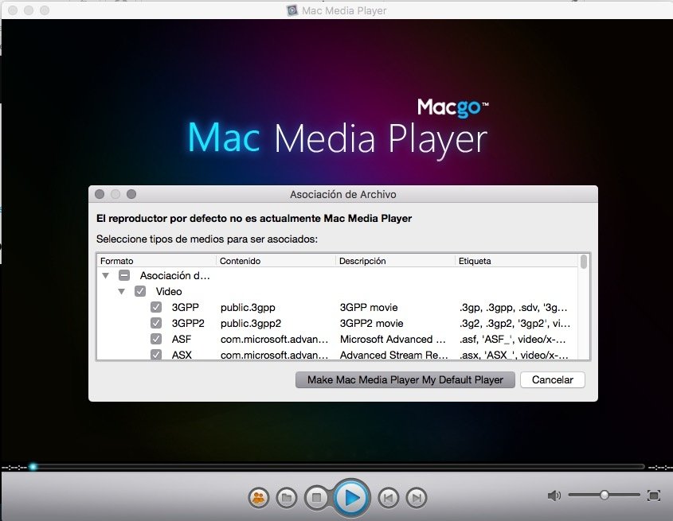Uncheck the 3GPP2 format checkbox
The image size is (673, 521).
click(x=156, y=323)
